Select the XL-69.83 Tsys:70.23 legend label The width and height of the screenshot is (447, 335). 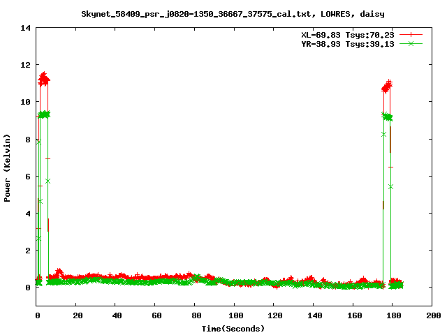(348, 35)
